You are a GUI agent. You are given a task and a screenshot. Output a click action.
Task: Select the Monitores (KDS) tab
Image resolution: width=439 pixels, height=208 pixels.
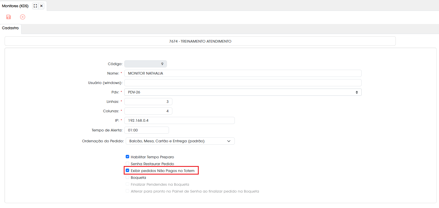point(15,6)
